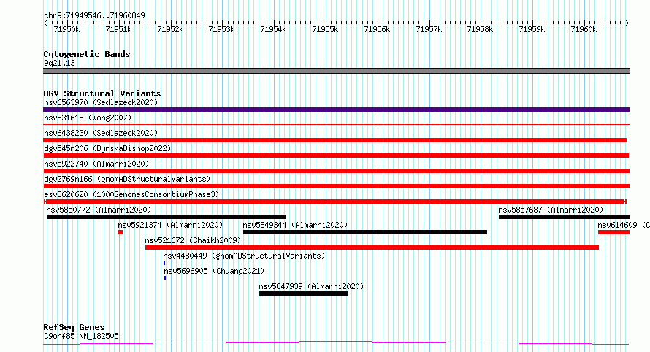Click the red nsv6438230 variant bar
The width and height of the screenshot is (650, 352).
pyautogui.click(x=335, y=140)
